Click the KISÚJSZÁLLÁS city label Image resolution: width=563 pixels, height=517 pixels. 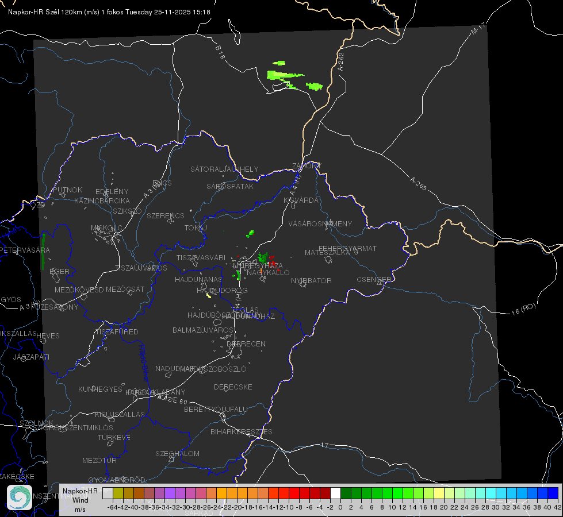point(120,415)
